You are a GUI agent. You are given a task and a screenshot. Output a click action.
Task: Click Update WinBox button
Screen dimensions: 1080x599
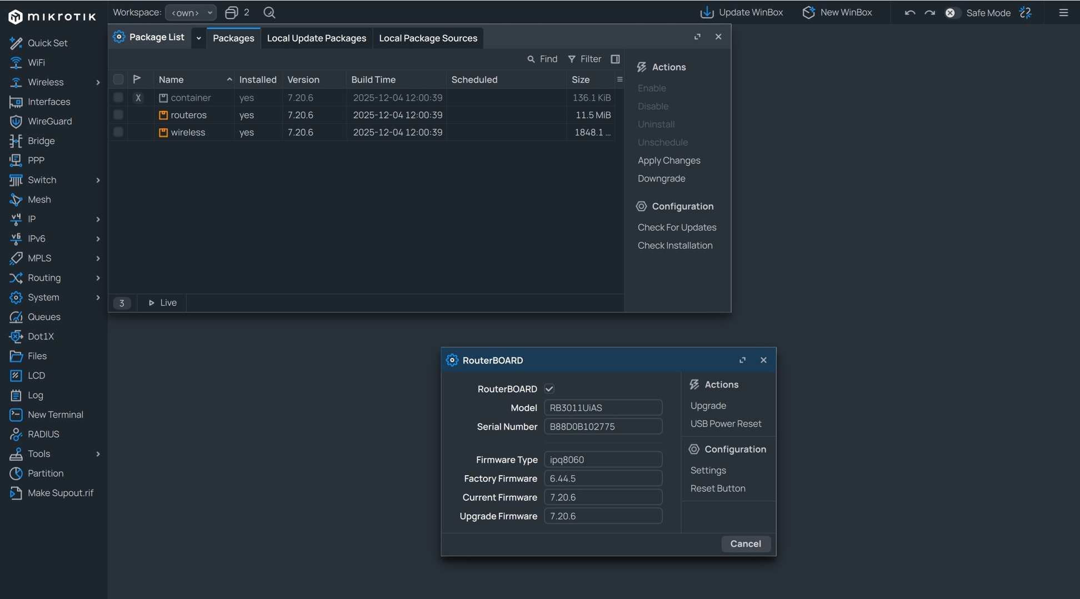[741, 12]
